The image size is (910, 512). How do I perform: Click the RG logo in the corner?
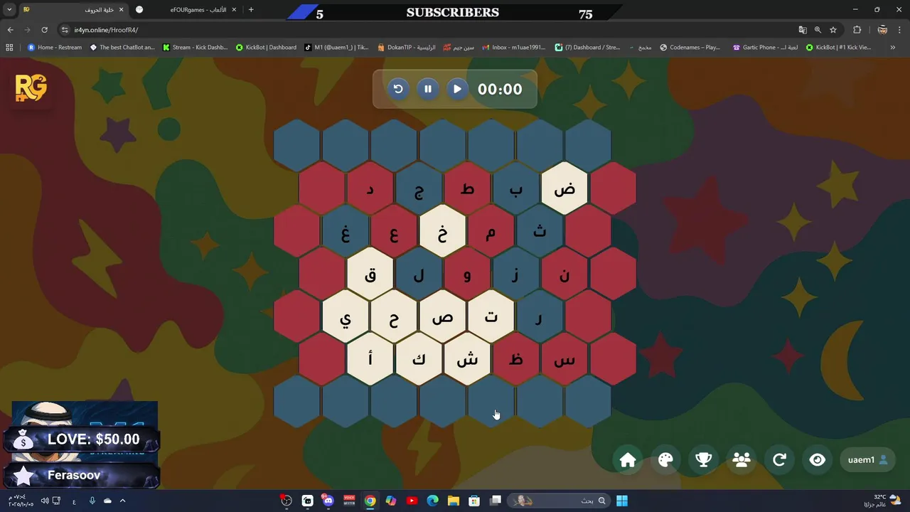[x=31, y=89]
